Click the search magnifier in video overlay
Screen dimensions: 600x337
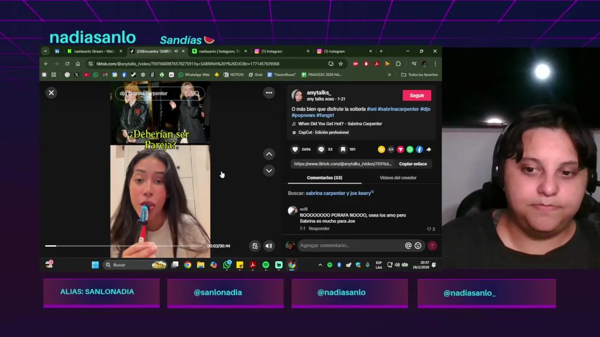coord(197,94)
